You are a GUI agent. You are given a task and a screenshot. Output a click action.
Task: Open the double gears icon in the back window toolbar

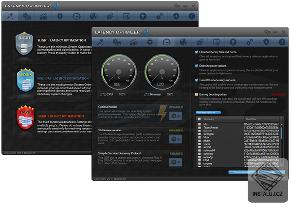point(160,16)
